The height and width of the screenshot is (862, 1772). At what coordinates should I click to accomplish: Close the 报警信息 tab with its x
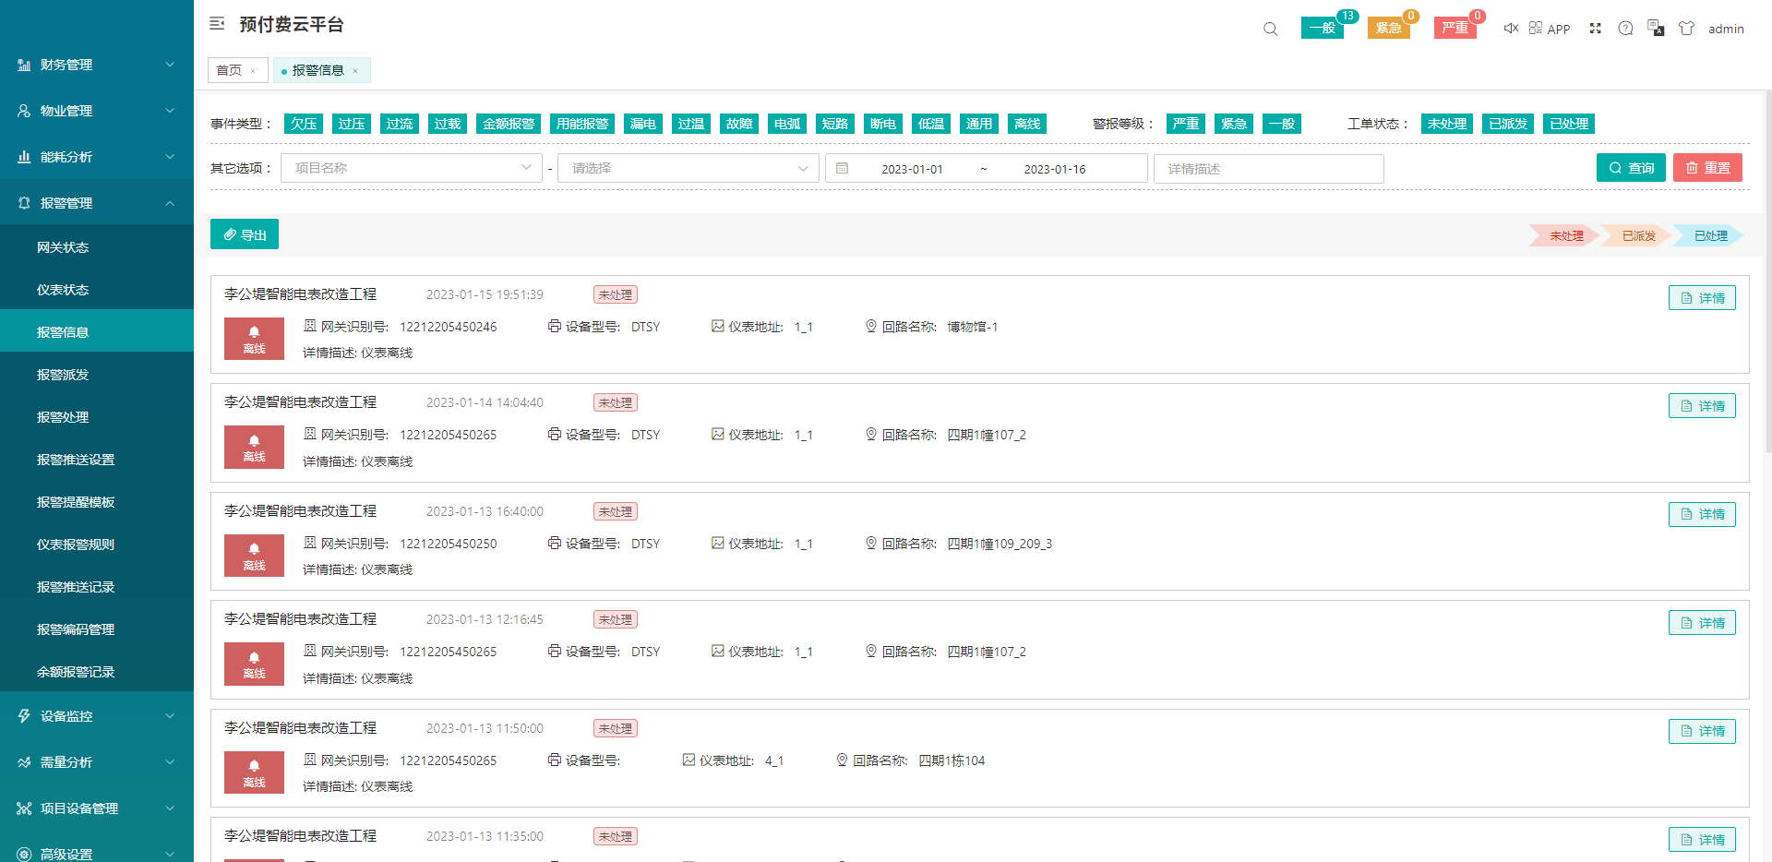[354, 71]
